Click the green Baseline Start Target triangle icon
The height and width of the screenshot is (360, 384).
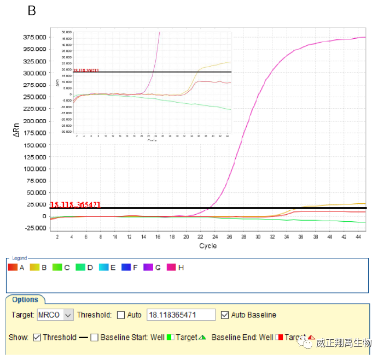pyautogui.click(x=202, y=338)
